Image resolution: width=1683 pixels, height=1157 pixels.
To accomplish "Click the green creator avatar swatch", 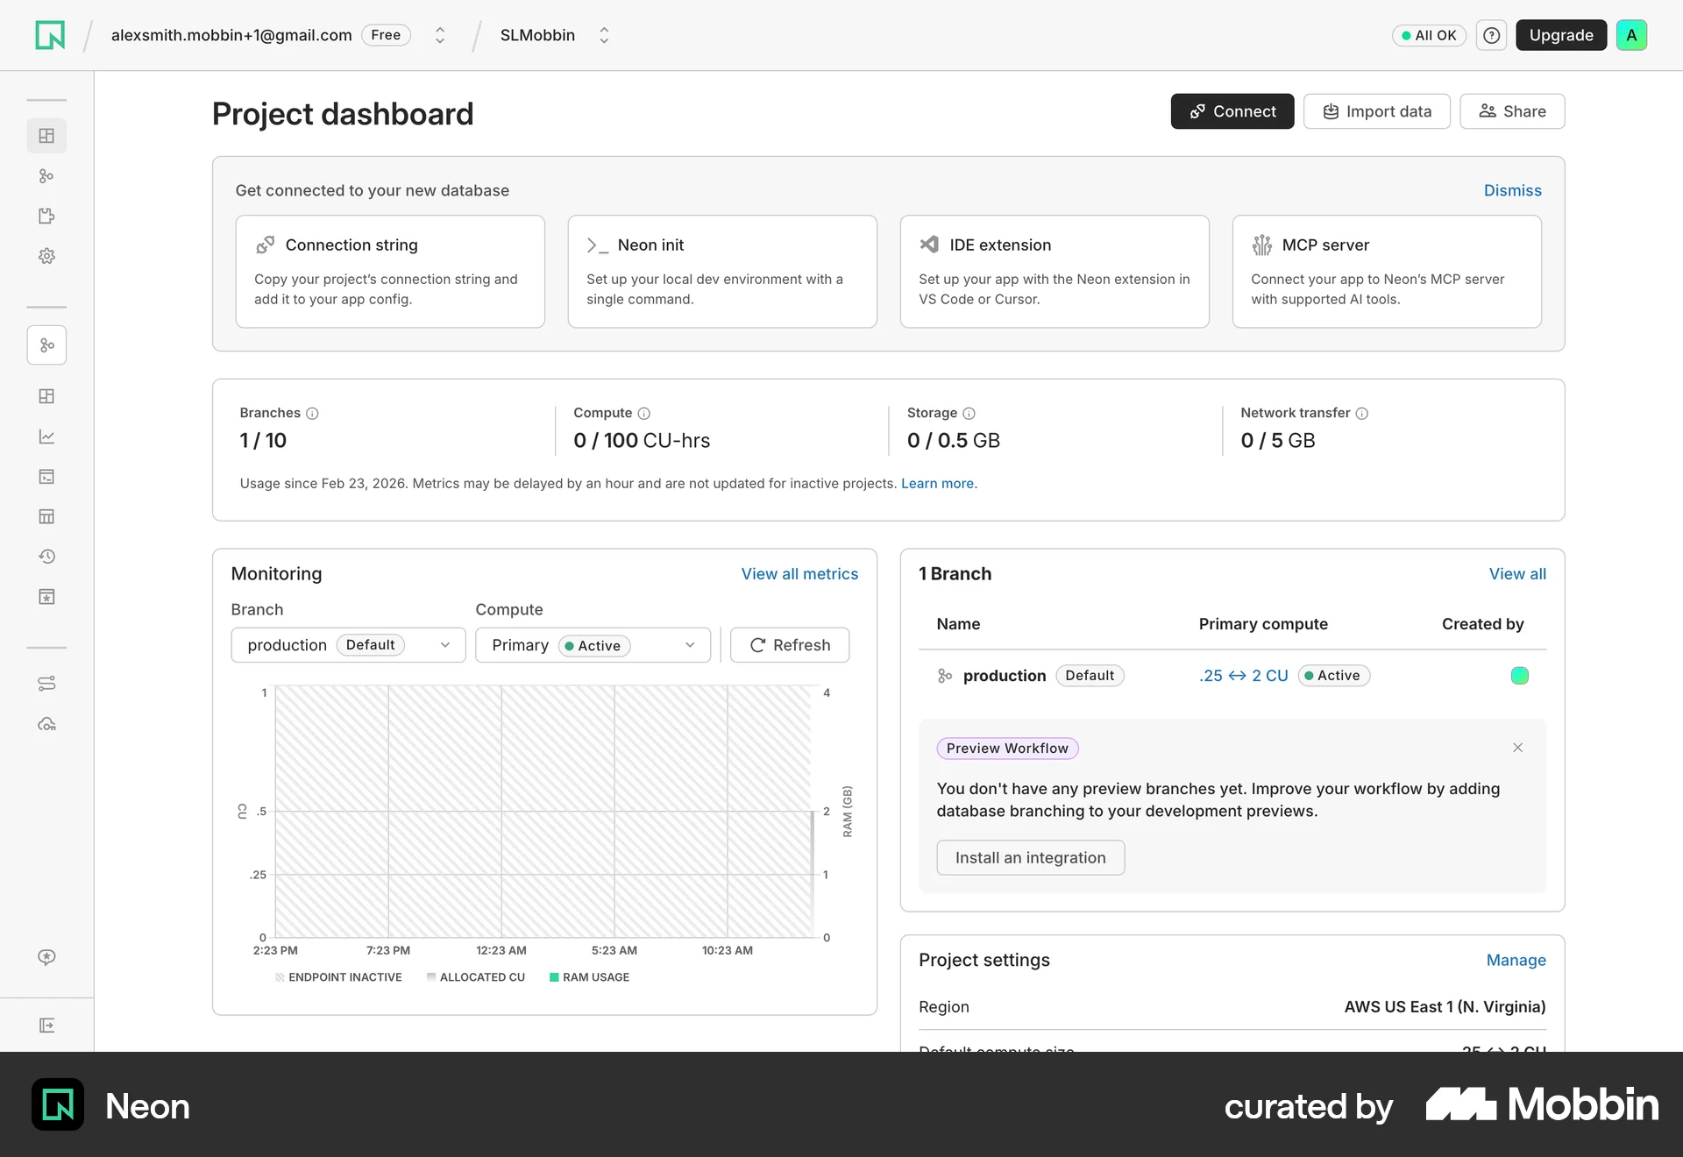I will (1520, 676).
